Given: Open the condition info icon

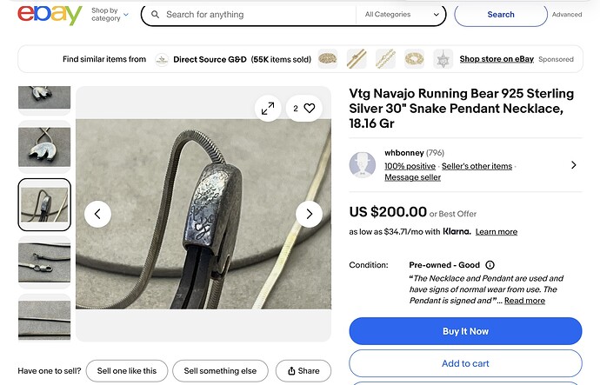Looking at the screenshot, I should 490,265.
